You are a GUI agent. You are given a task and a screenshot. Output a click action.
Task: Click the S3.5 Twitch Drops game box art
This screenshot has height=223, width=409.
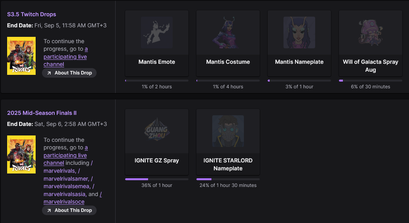[21, 56]
